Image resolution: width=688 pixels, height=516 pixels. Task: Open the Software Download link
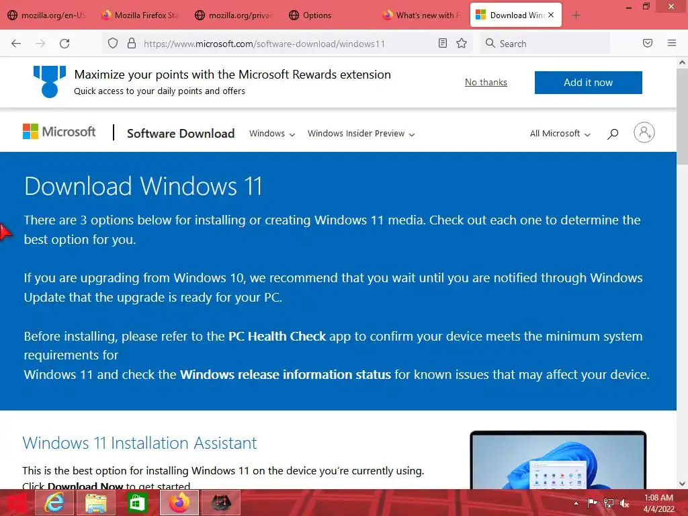tap(181, 134)
